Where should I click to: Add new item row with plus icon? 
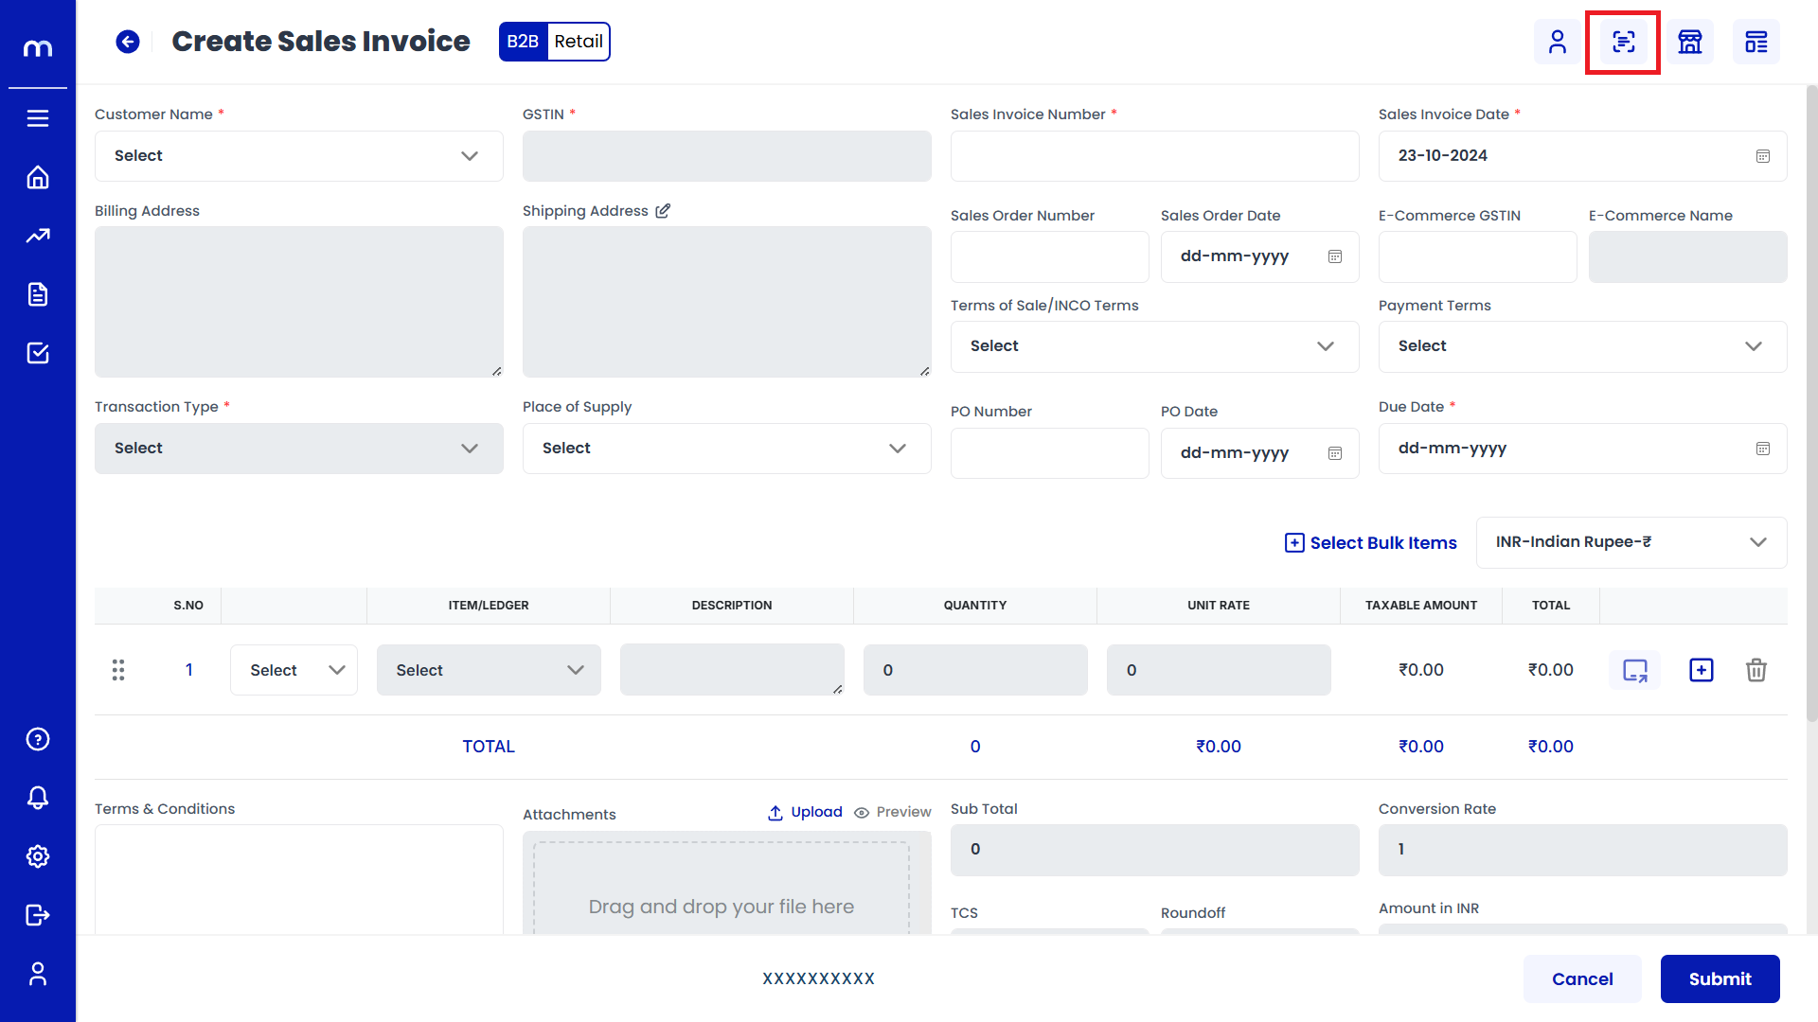pyautogui.click(x=1702, y=670)
